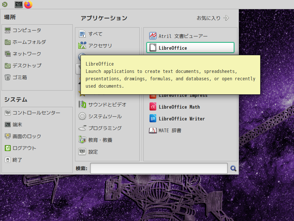
Task: Choose アクセサリ category label
Action: click(100, 45)
